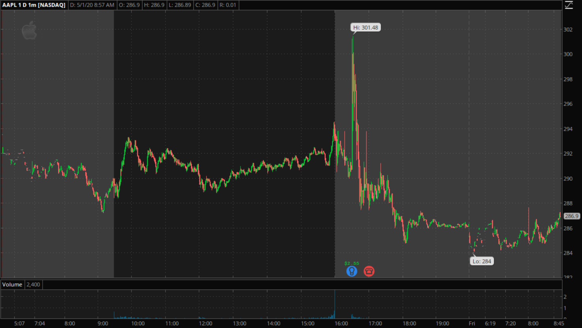Click the 14:00 time axis label

[x=274, y=324]
